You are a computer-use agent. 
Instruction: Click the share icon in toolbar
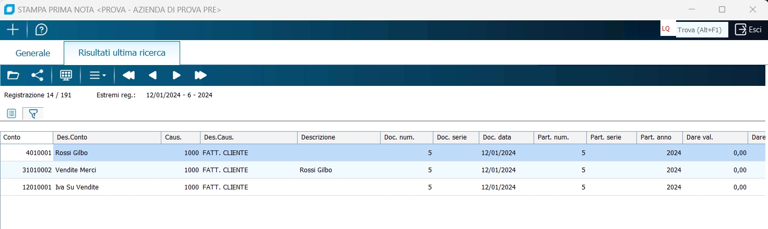point(38,75)
